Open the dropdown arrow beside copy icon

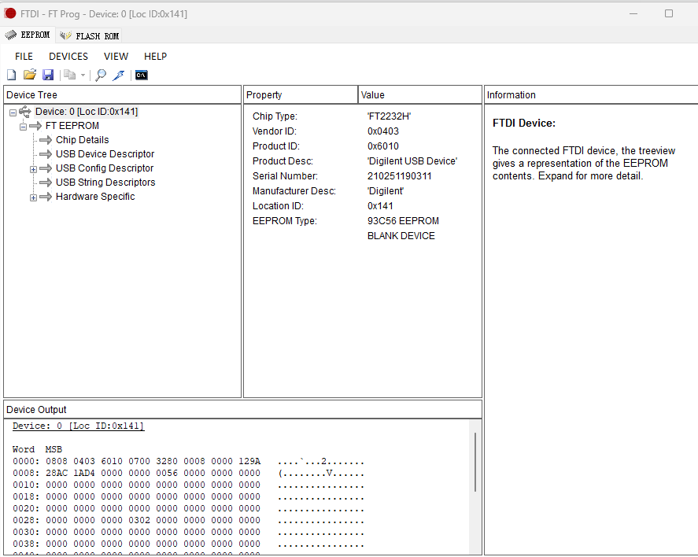pos(83,75)
